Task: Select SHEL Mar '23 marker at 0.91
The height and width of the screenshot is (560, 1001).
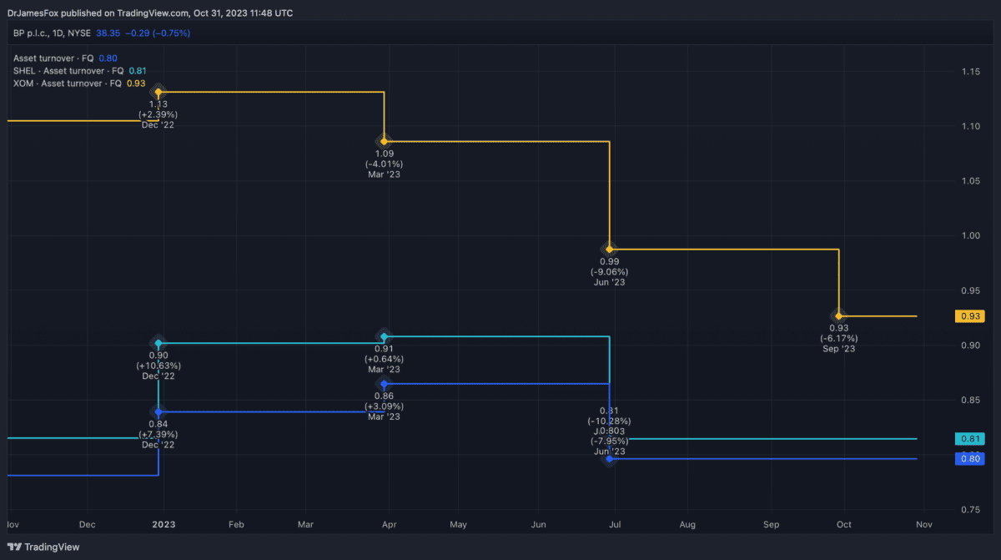Action: click(x=384, y=336)
